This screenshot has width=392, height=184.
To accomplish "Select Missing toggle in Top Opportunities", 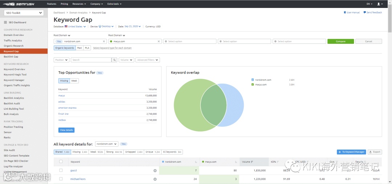I will point(64,81).
